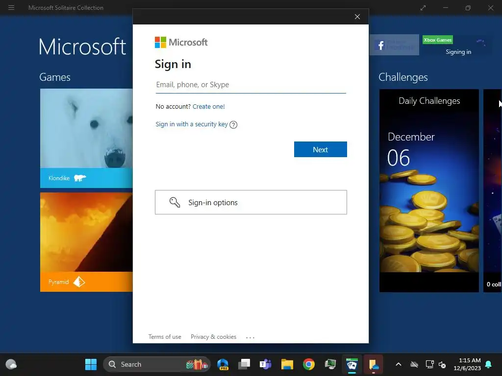This screenshot has width=502, height=376.
Task: Click the Signing in status text
Action: click(x=458, y=52)
